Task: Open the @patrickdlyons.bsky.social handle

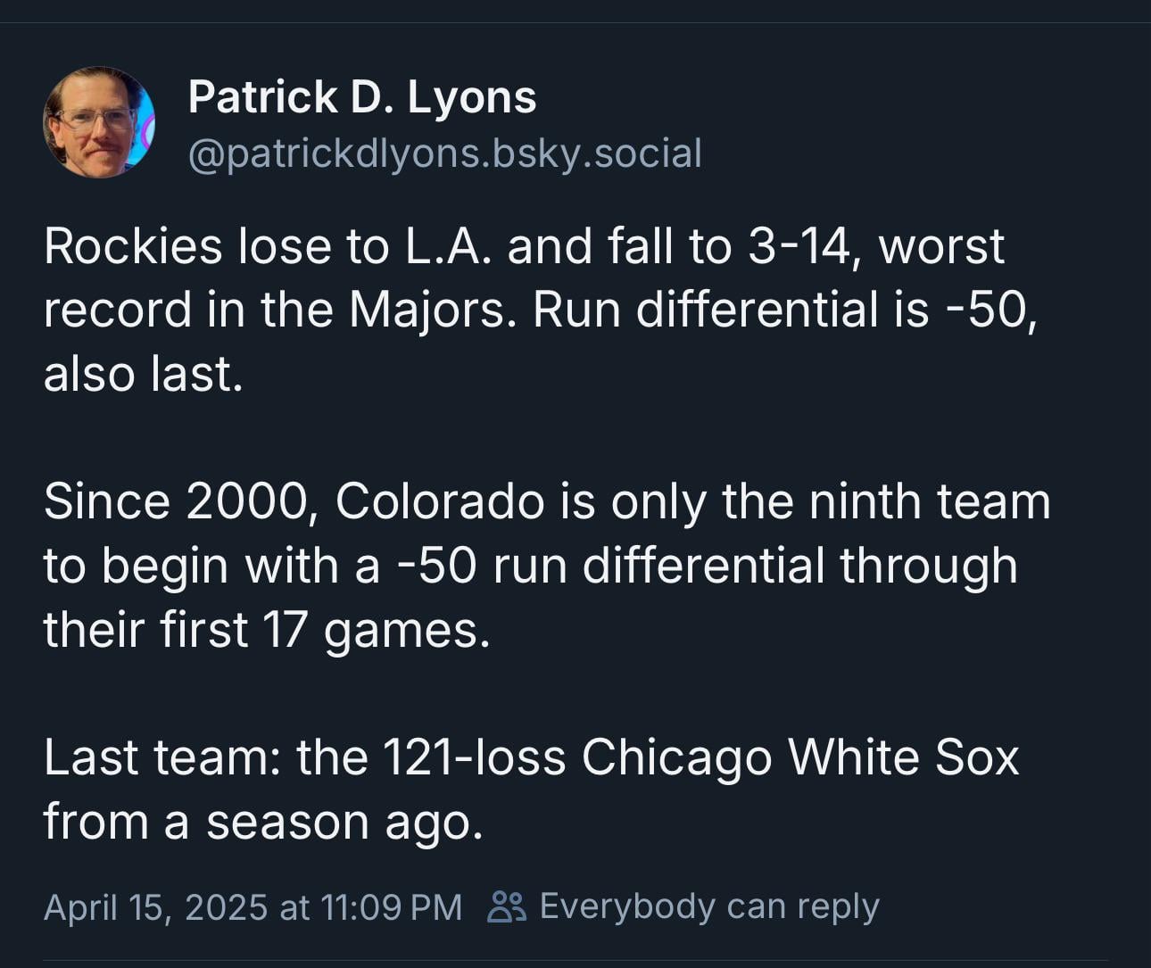Action: (x=444, y=153)
